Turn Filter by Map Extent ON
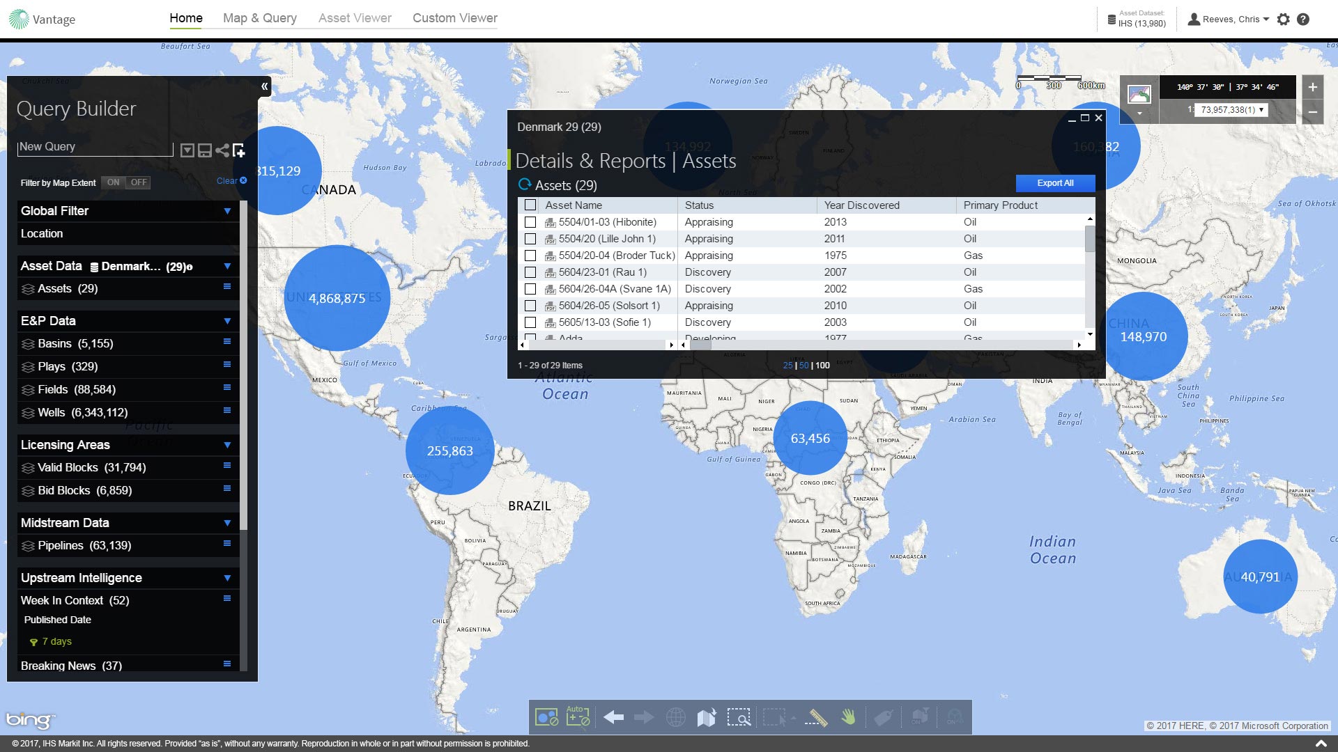The height and width of the screenshot is (752, 1338). click(x=113, y=182)
